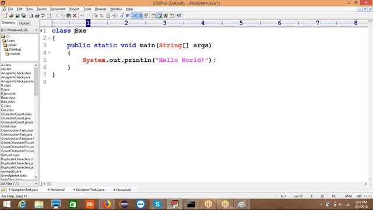This screenshot has height=210, width=373.
Task: Click the Save All toolbar icon
Action: 23,16
